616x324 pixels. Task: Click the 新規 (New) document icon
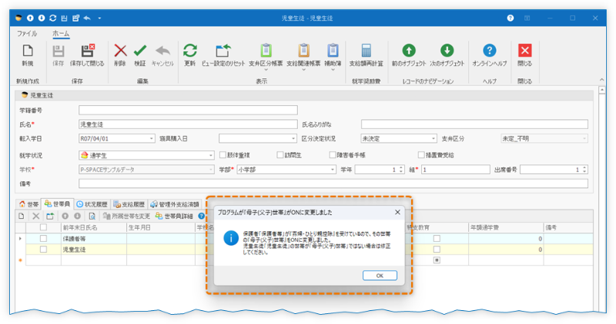pos(28,51)
